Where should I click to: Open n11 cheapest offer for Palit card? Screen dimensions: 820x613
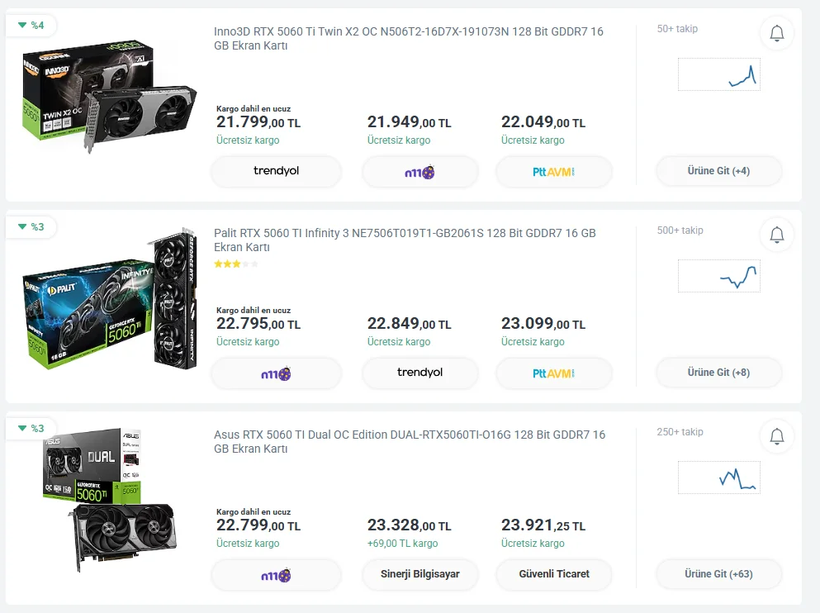276,373
